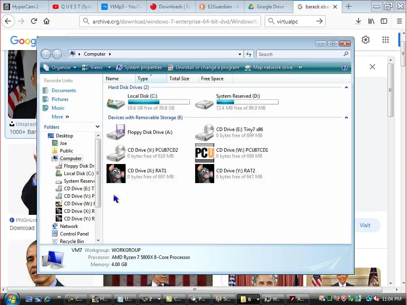Click folder tree vertical scrollbar
The height and width of the screenshot is (305, 407).
coord(98,173)
